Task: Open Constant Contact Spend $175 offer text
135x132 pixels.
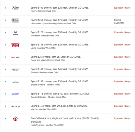Action: pyautogui.click(x=60, y=94)
